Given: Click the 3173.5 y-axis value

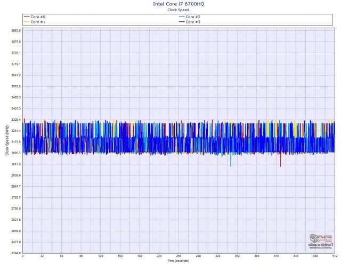Looking at the screenshot, I should pos(16,142).
